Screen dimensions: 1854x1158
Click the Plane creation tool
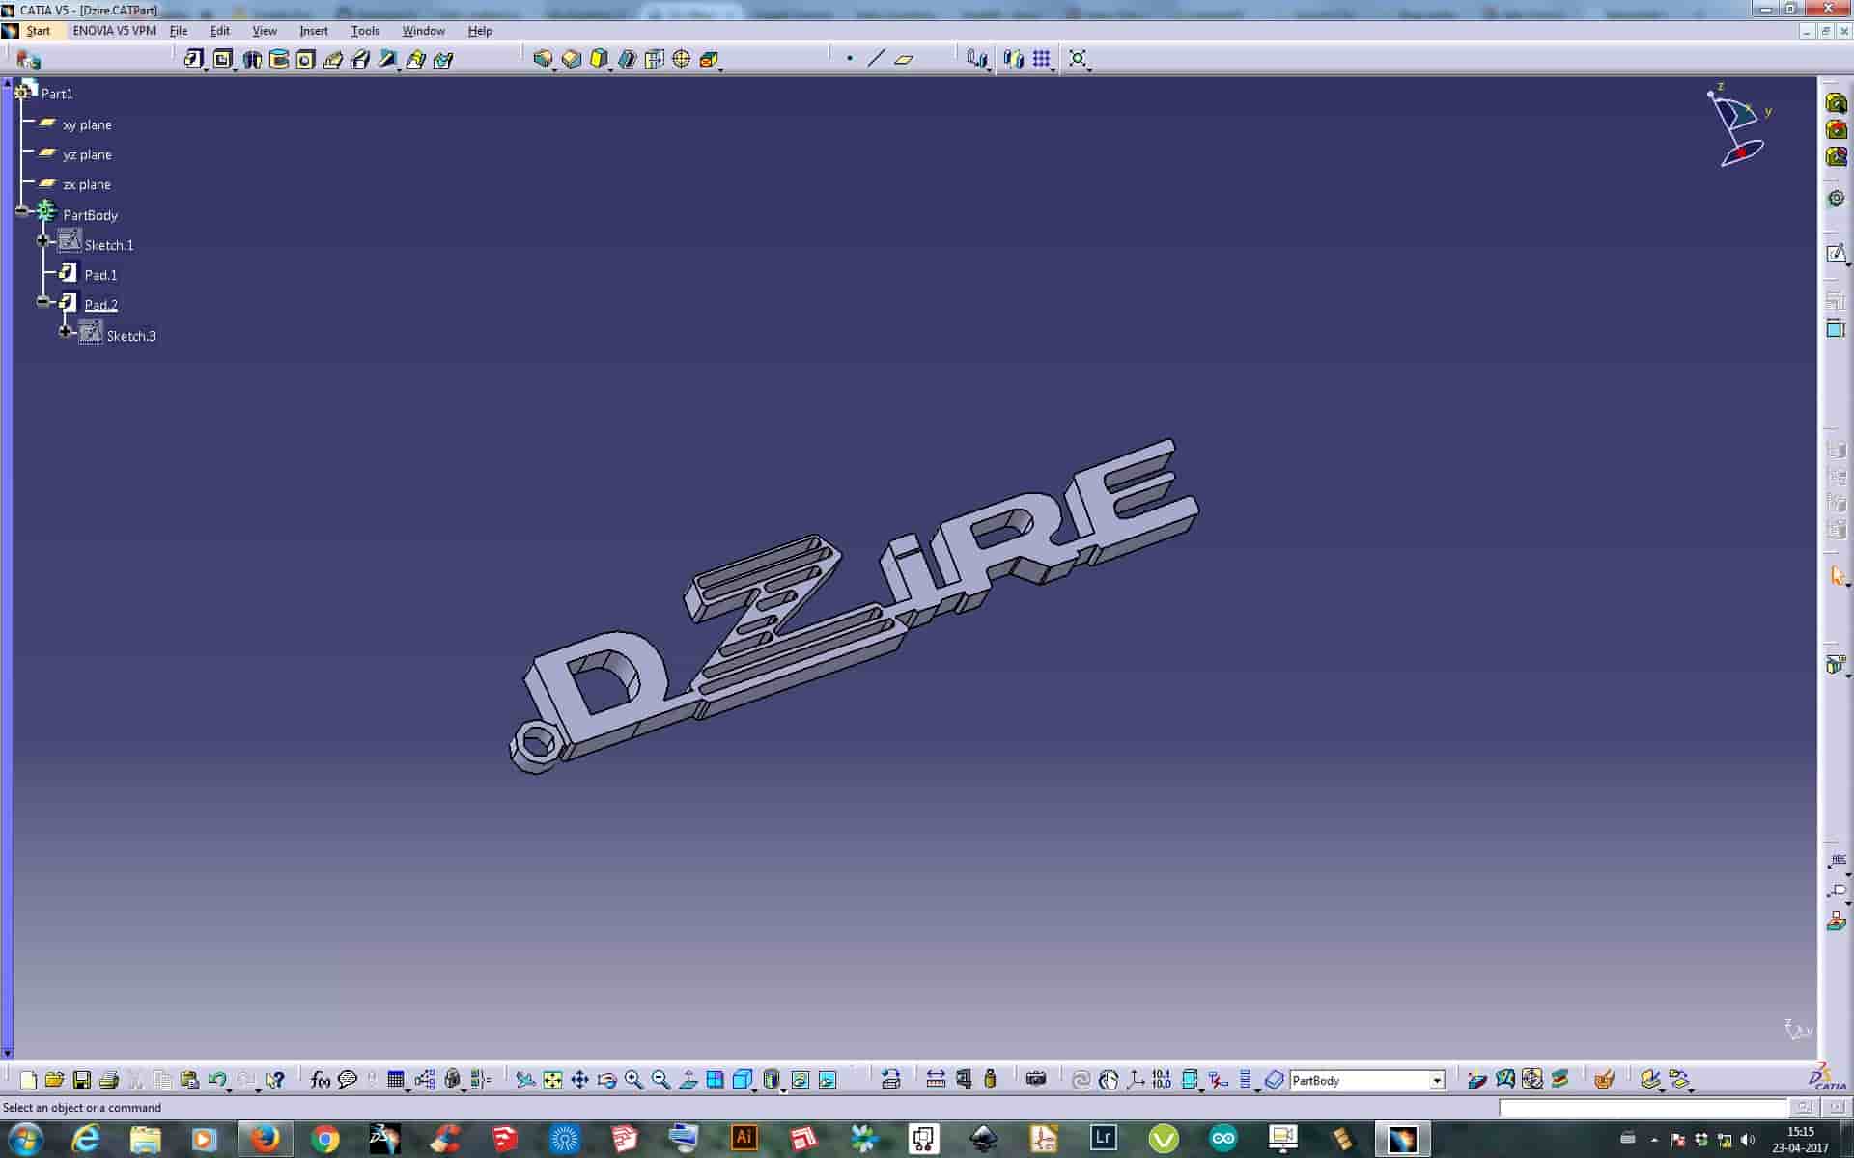click(x=904, y=59)
